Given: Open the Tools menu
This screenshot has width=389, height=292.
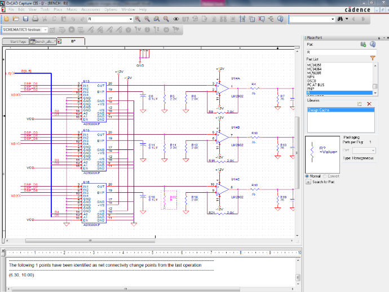Looking at the screenshot, I should point(45,10).
